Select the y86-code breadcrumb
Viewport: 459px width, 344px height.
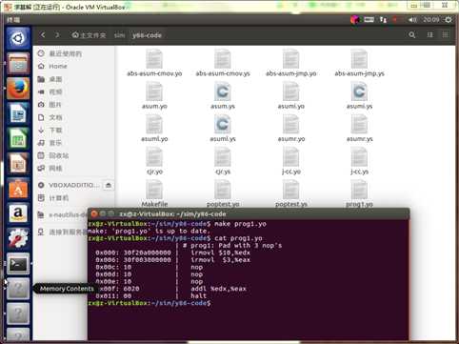(x=147, y=35)
